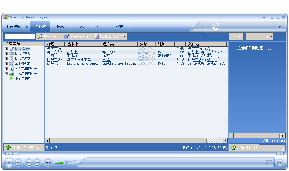Select Other Media icon

pos(12,64)
